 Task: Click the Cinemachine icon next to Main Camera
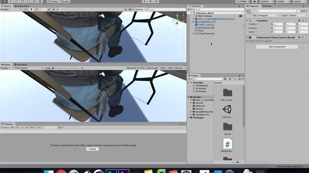tap(240, 16)
